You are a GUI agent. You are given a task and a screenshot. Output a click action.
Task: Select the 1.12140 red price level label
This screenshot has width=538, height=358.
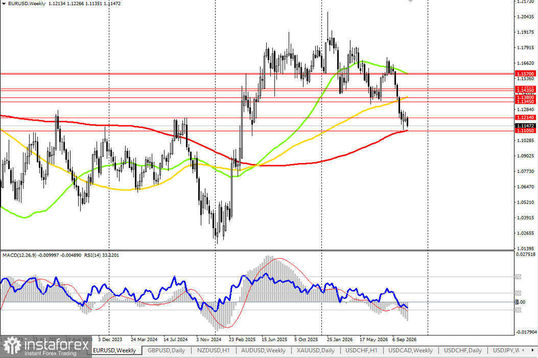click(525, 118)
